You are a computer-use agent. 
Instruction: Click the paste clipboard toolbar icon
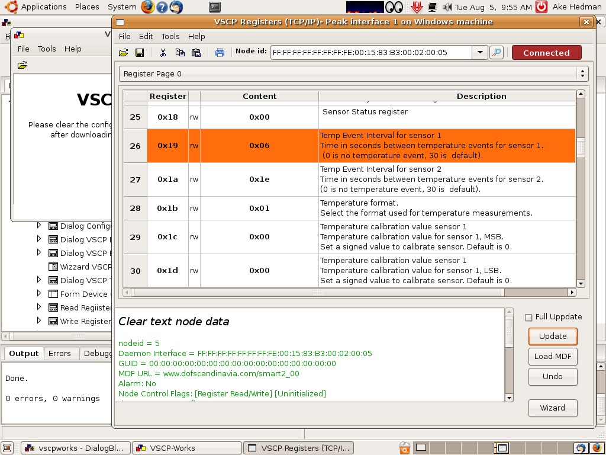click(196, 53)
